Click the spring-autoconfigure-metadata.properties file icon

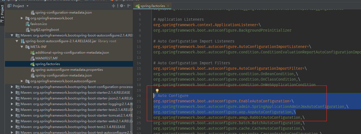click(x=33, y=70)
